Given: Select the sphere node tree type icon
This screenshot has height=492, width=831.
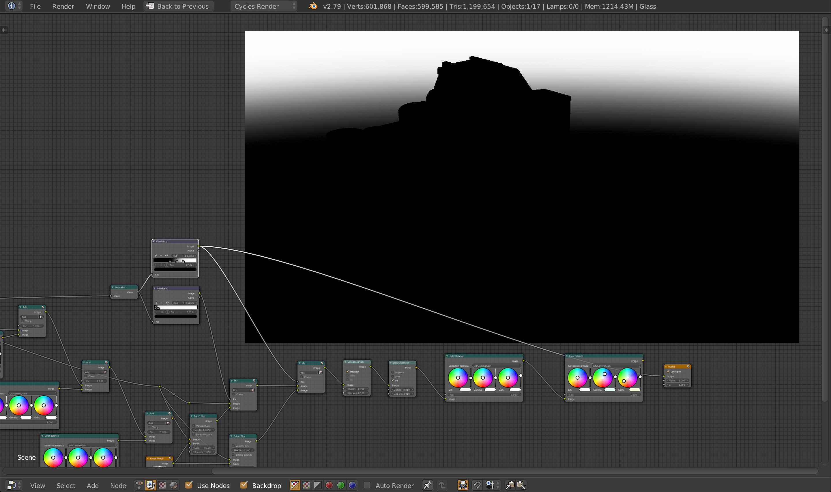Looking at the screenshot, I should pos(173,485).
